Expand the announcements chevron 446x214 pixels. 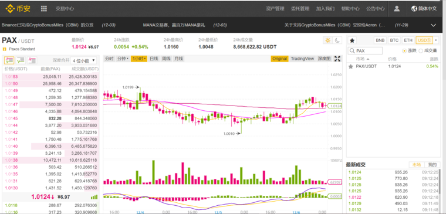coord(433,25)
